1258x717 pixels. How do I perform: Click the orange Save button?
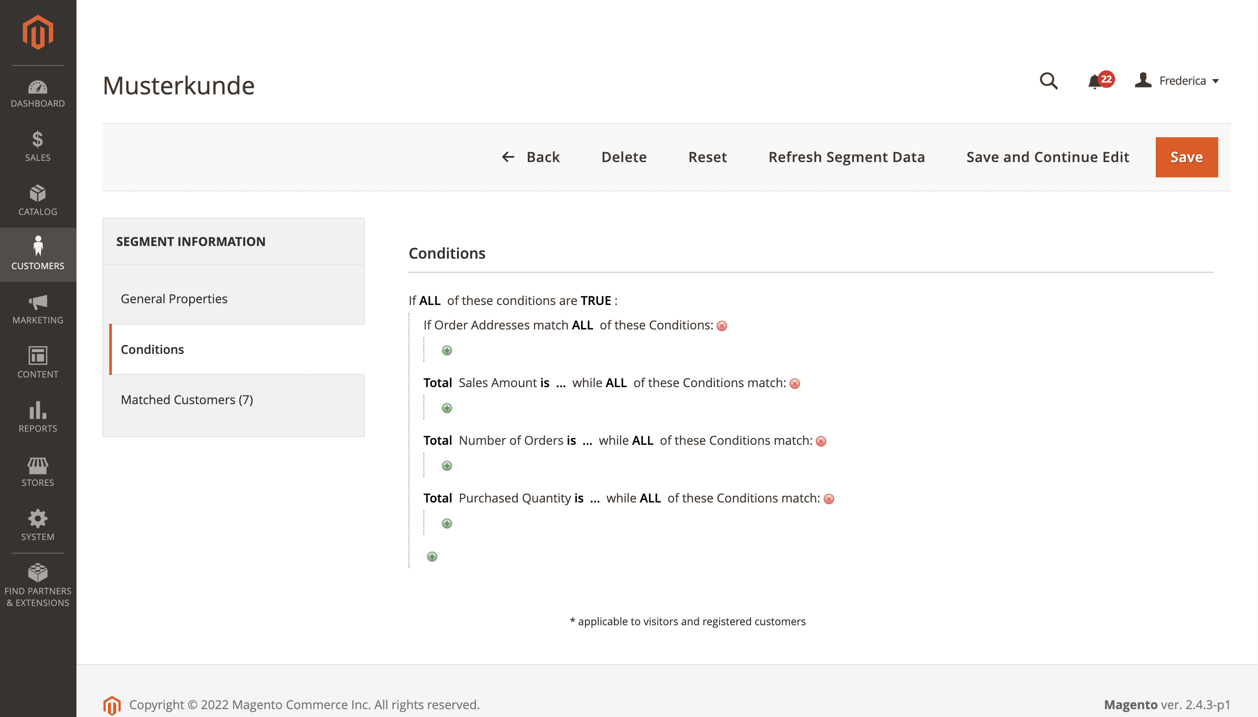point(1187,157)
